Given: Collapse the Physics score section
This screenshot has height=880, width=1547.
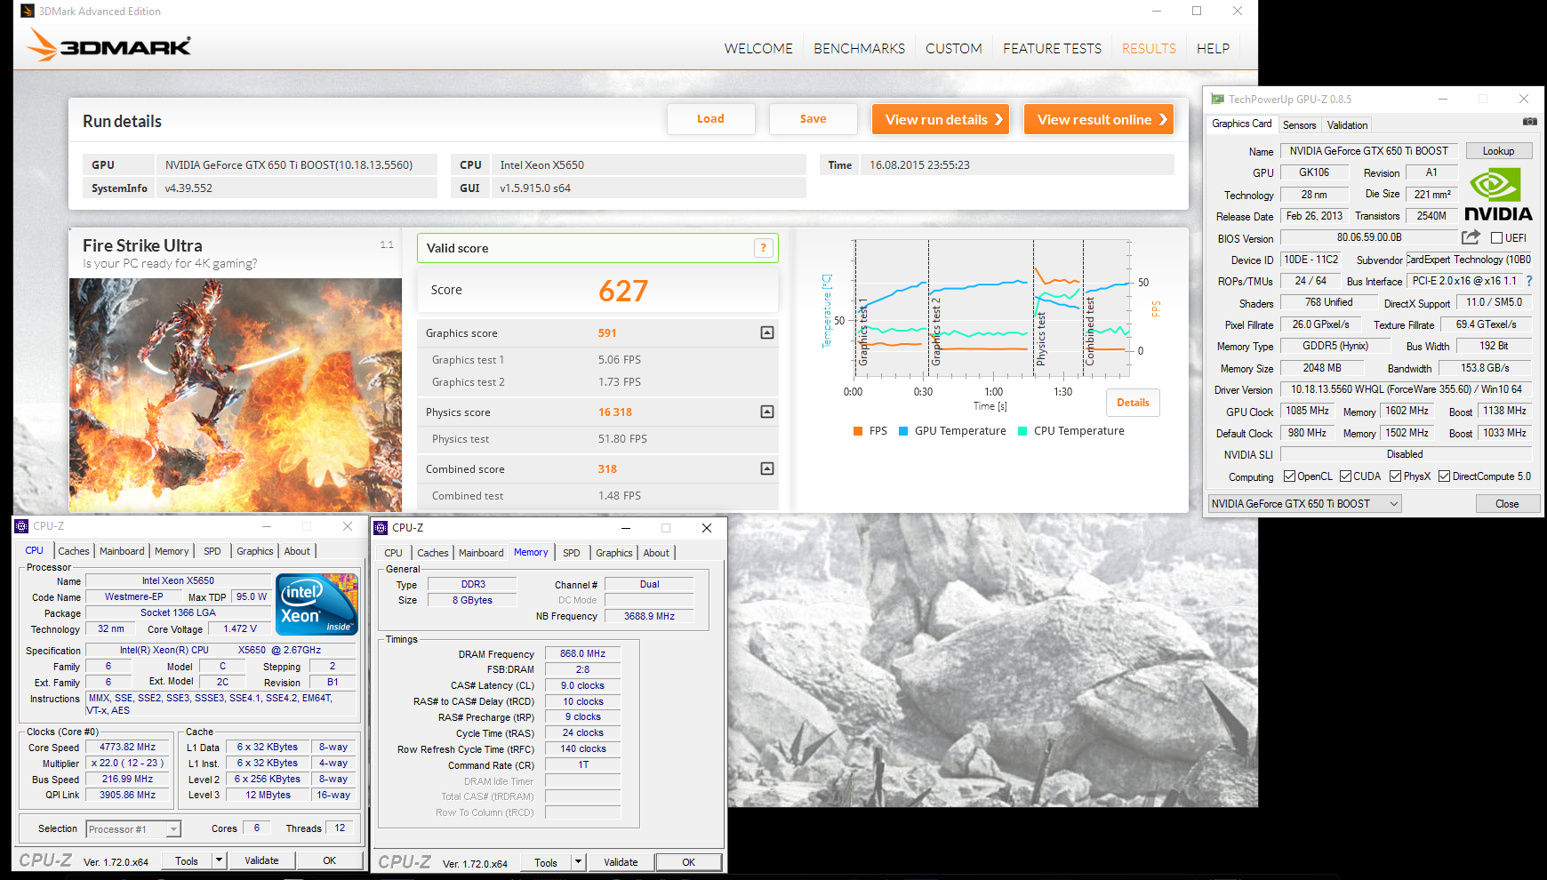Looking at the screenshot, I should [x=767, y=412].
